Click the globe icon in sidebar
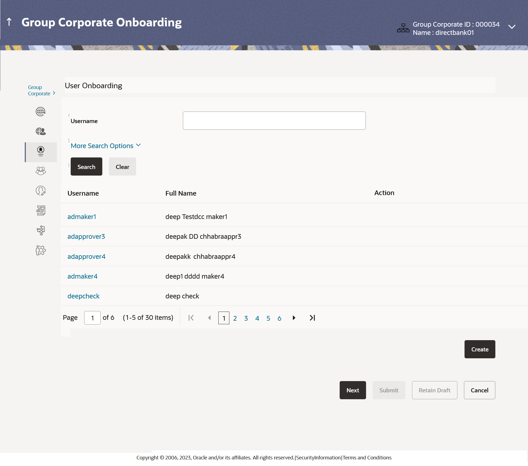The image size is (528, 466). coord(41,112)
